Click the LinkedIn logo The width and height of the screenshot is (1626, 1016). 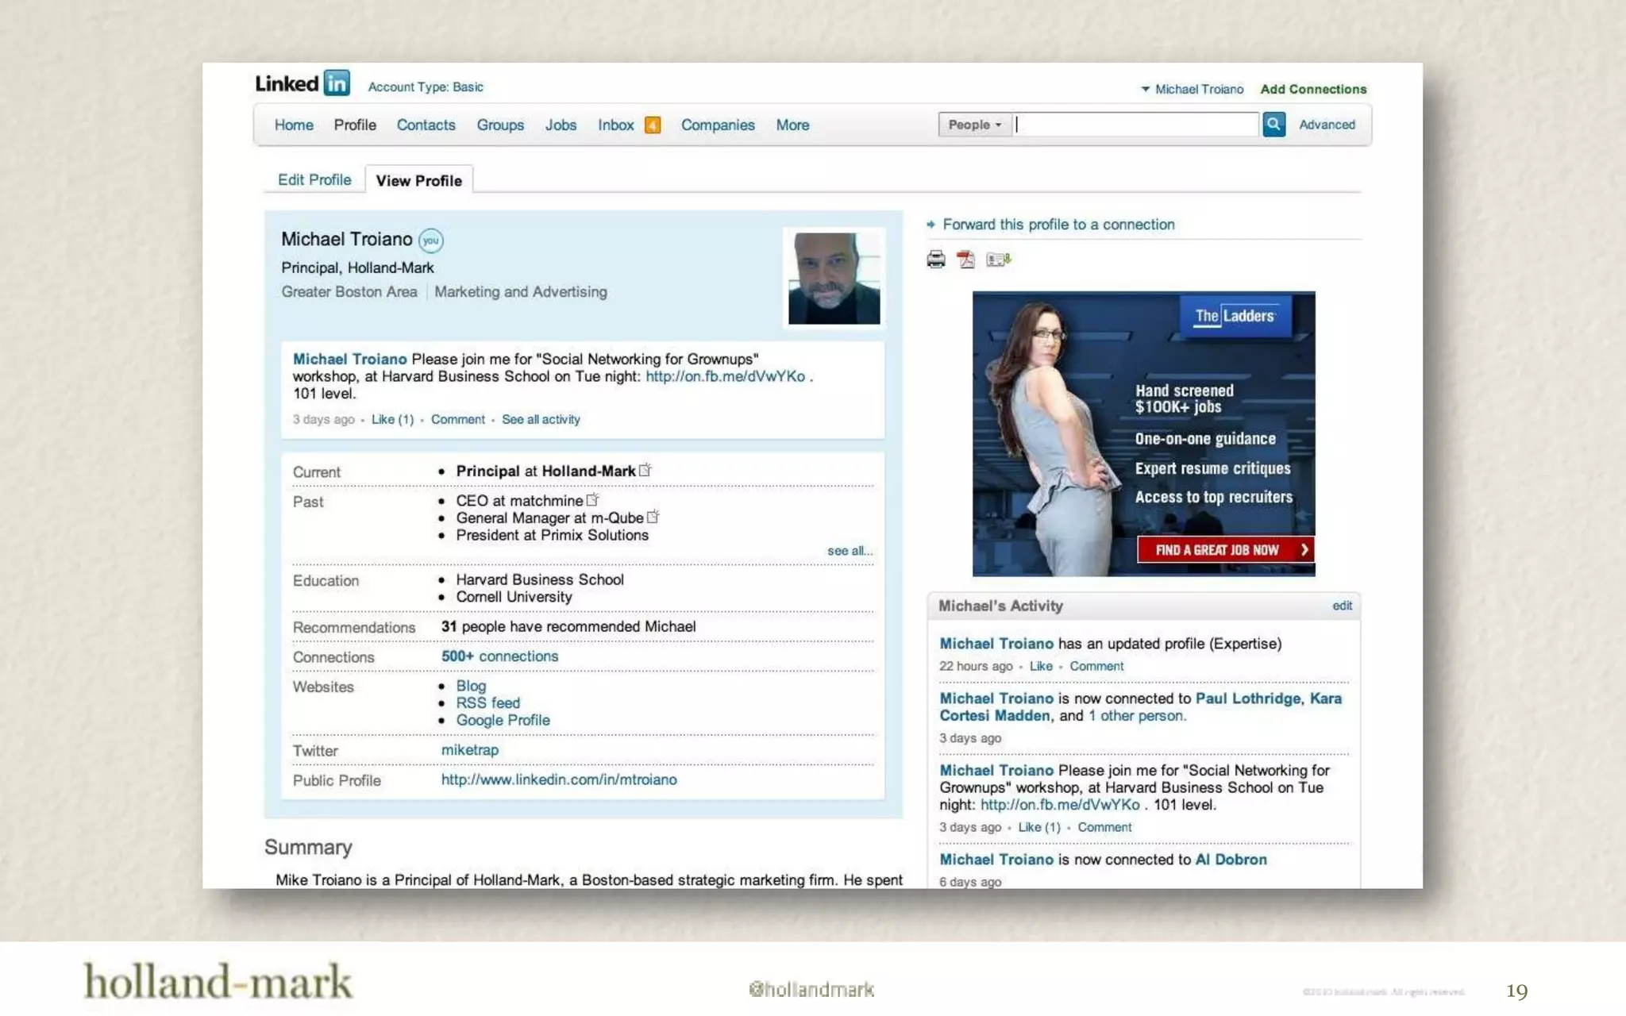[x=302, y=83]
